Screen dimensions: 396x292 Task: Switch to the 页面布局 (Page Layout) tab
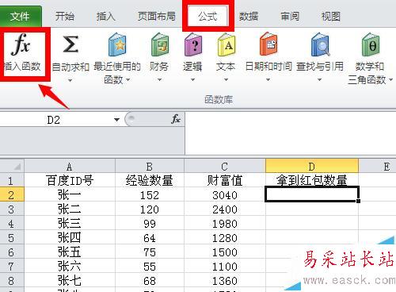click(157, 17)
